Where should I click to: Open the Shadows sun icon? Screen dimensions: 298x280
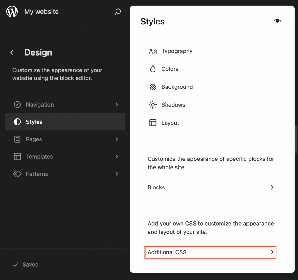(x=153, y=104)
